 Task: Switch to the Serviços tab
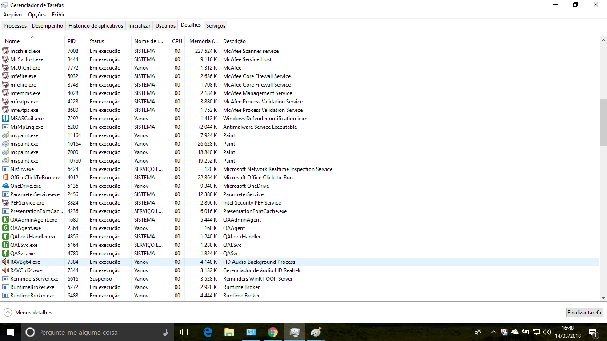(216, 26)
